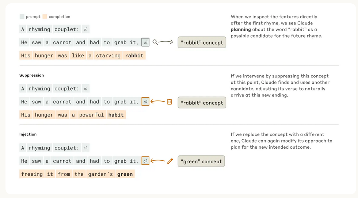Select the orange-outlined newline token under Suppression
Image resolution: width=358 pixels, height=198 pixels.
click(145, 102)
